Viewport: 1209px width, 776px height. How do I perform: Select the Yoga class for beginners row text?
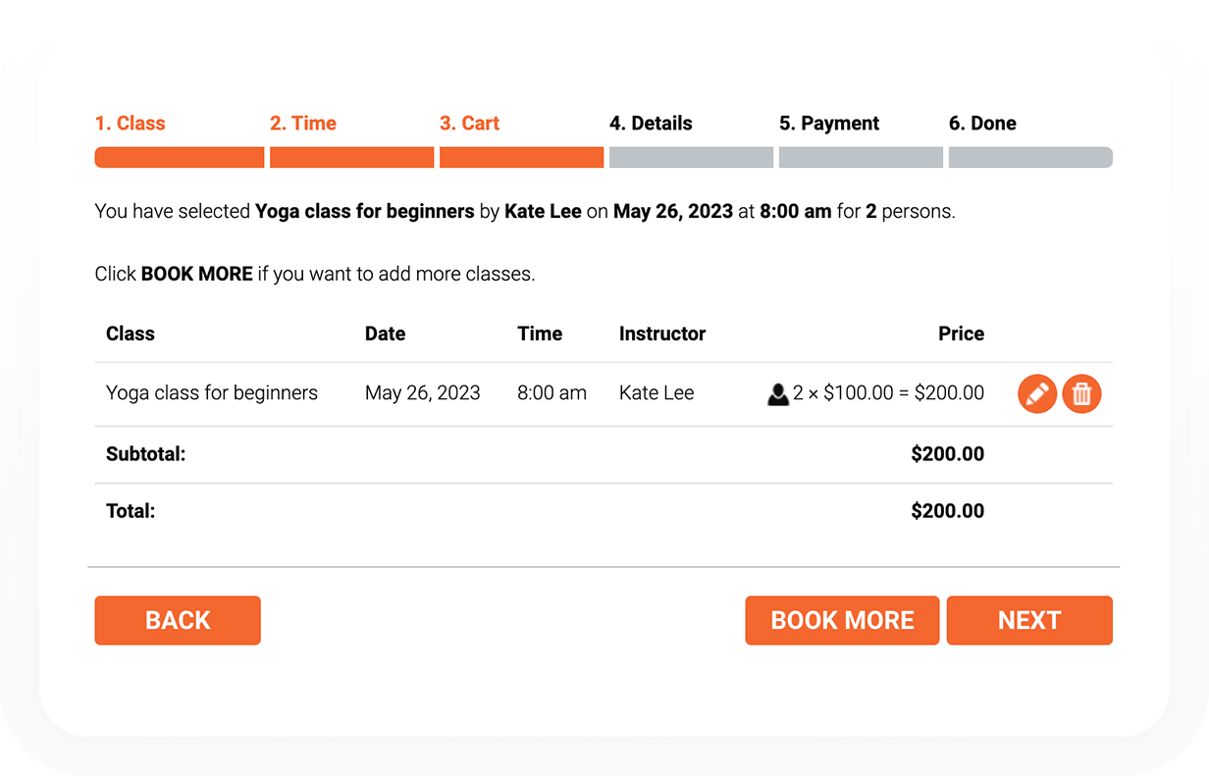pyautogui.click(x=212, y=393)
